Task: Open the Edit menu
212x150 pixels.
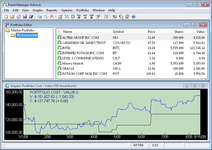Action: click(15, 10)
